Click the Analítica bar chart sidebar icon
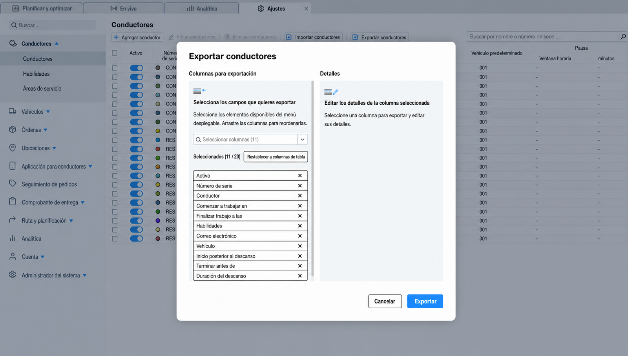628x356 pixels. (13, 238)
